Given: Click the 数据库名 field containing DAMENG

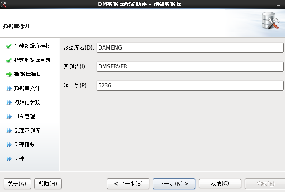Looking at the screenshot, I should [190, 47].
